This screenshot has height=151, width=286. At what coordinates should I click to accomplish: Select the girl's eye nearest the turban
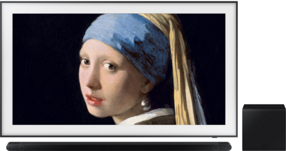110,66
